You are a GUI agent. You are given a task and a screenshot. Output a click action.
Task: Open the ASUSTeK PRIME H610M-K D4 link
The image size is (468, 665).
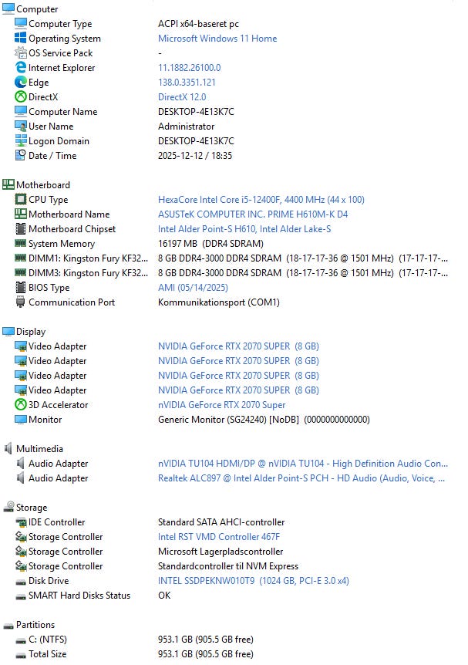(253, 214)
